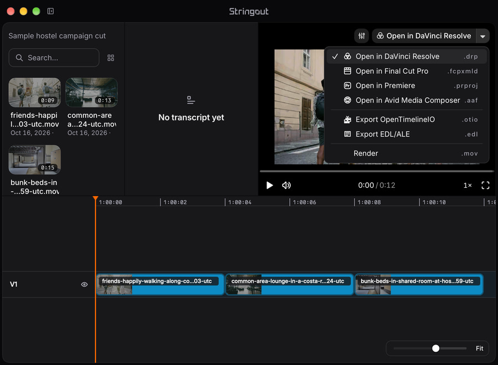Choose Open in Premiere

click(x=406, y=86)
